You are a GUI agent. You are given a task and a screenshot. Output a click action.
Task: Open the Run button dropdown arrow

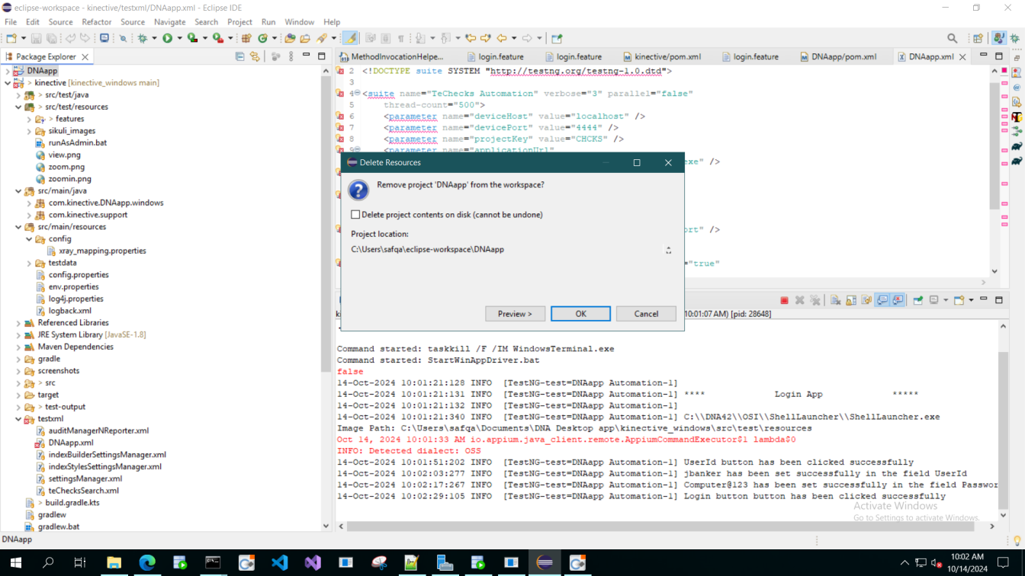click(179, 38)
